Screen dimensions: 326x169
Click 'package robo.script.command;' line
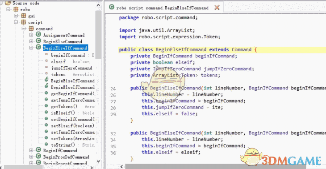(x=158, y=18)
